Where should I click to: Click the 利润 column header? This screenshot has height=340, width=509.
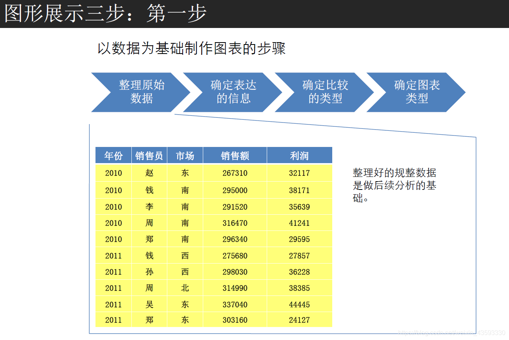pyautogui.click(x=299, y=156)
